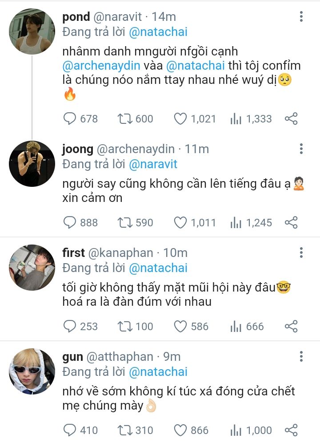Retweet pond's tweet with 600 retweets
The width and height of the screenshot is (320, 442).
click(x=125, y=118)
